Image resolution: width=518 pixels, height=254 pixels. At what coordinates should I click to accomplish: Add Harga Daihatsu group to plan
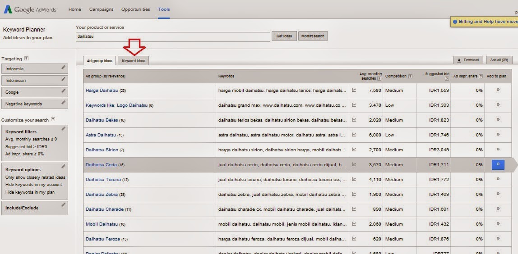pyautogui.click(x=498, y=90)
